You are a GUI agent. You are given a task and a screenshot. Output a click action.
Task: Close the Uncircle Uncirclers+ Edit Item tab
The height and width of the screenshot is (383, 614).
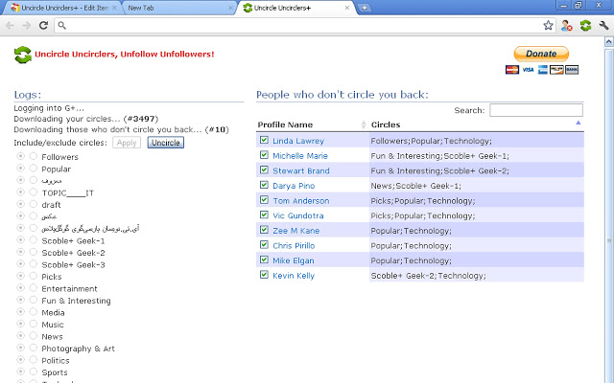[114, 8]
